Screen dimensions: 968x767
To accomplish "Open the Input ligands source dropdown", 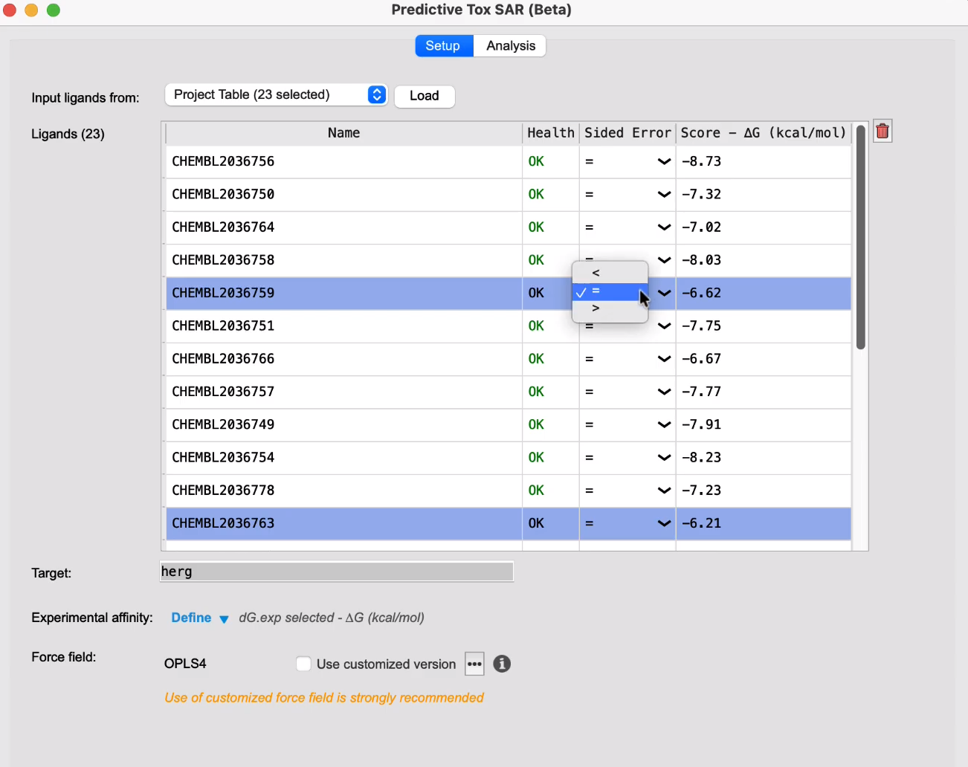I will tap(276, 95).
